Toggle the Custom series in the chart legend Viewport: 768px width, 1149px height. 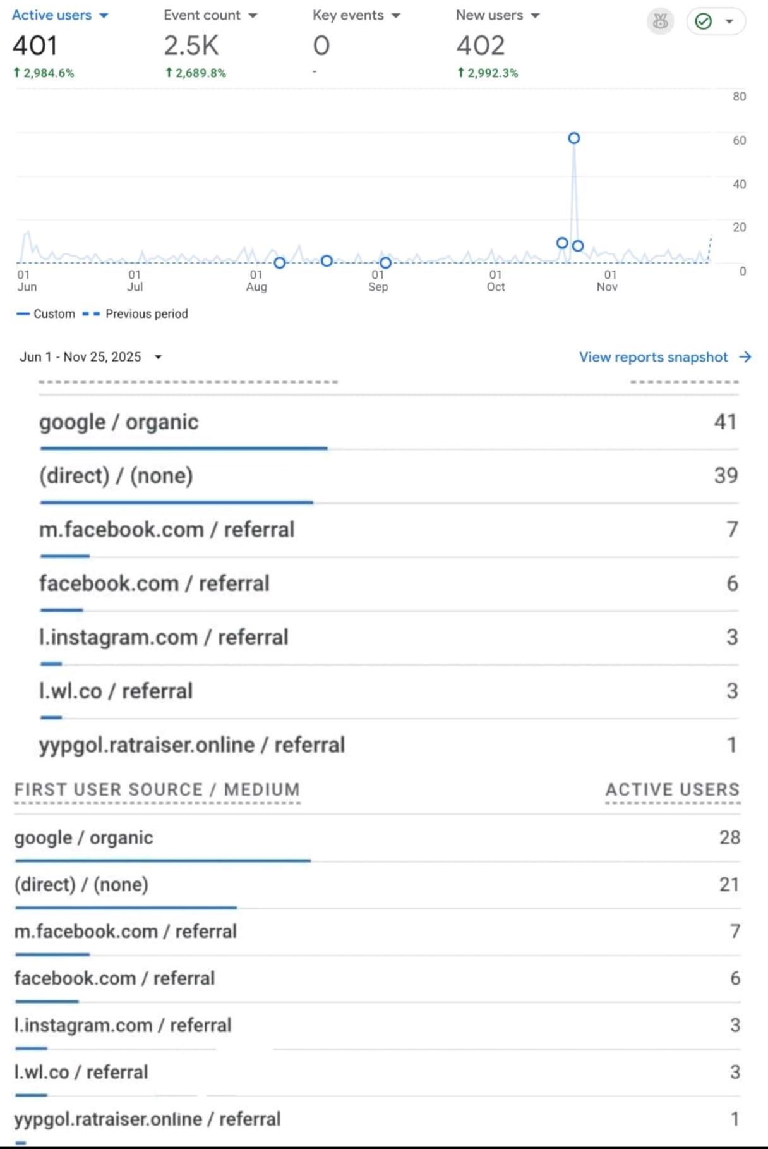pyautogui.click(x=47, y=313)
